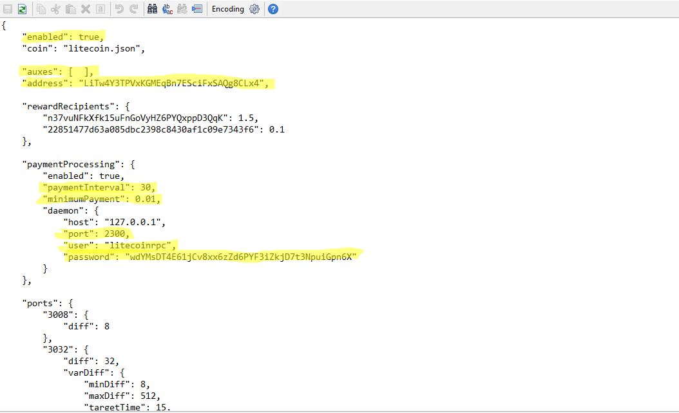Click the highlighted "address" line
Viewport: 679px width, 413px height.
click(146, 84)
